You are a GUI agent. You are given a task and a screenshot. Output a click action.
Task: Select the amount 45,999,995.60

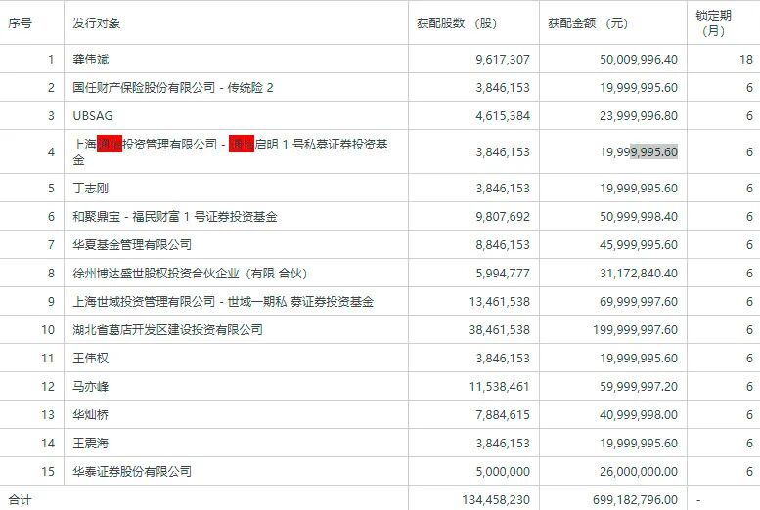tap(639, 244)
